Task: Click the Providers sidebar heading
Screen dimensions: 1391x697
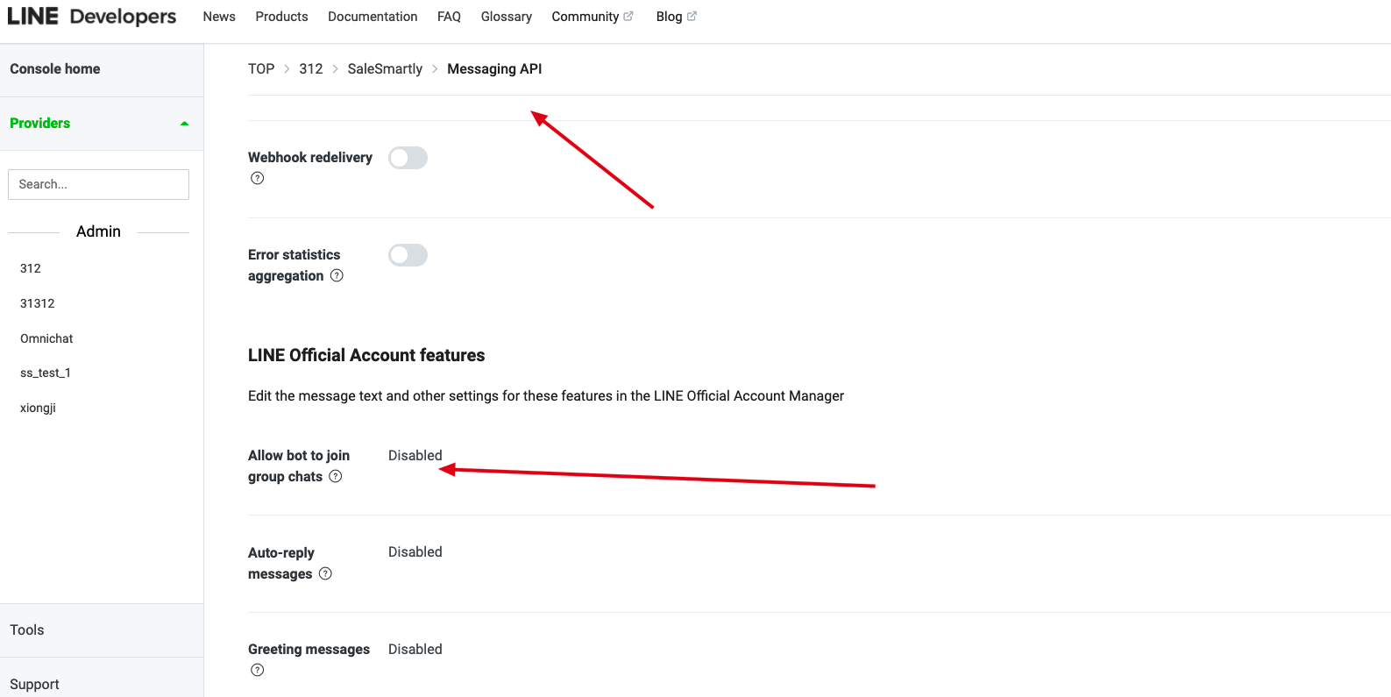Action: click(x=40, y=123)
